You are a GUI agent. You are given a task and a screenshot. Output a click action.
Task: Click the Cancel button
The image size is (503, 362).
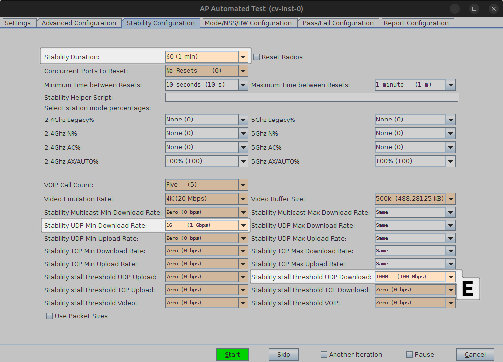(475, 355)
